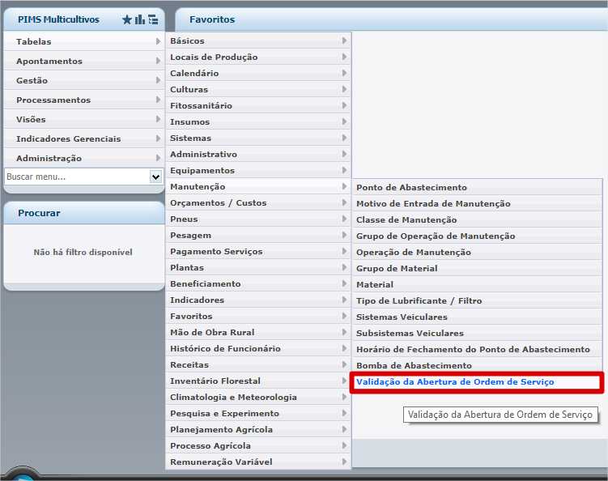Select Grupo de Operação de Manutenção

(477, 236)
